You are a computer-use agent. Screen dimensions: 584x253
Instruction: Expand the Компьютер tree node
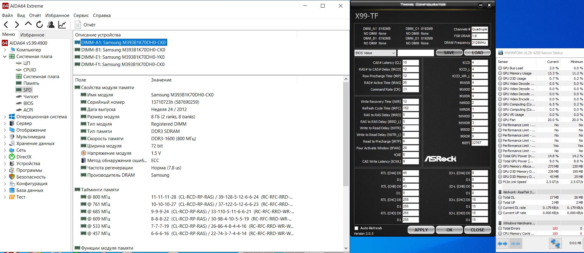[x=5, y=50]
